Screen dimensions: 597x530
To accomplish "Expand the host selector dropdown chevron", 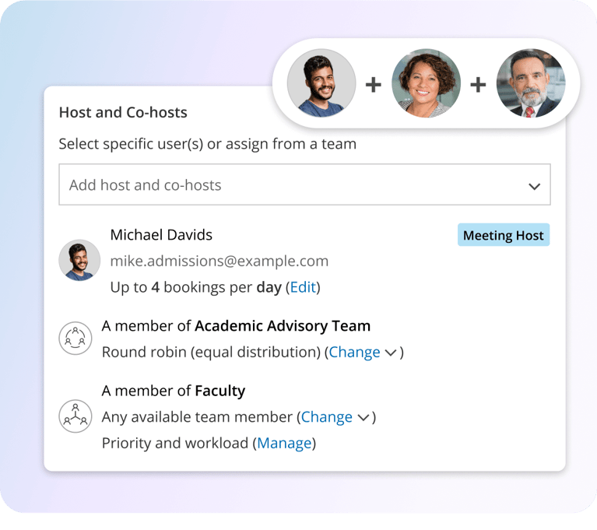I will (534, 186).
